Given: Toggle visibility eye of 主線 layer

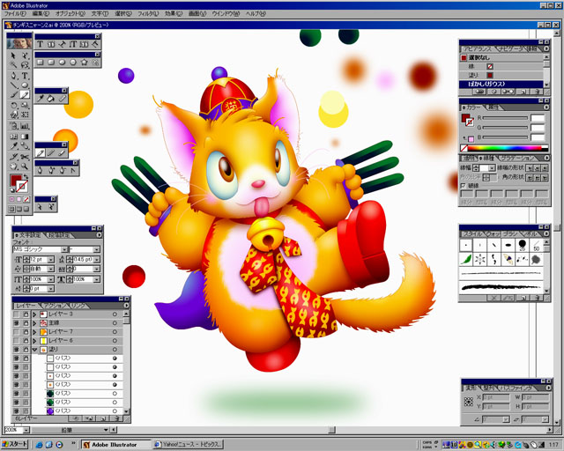Looking at the screenshot, I should (x=16, y=323).
